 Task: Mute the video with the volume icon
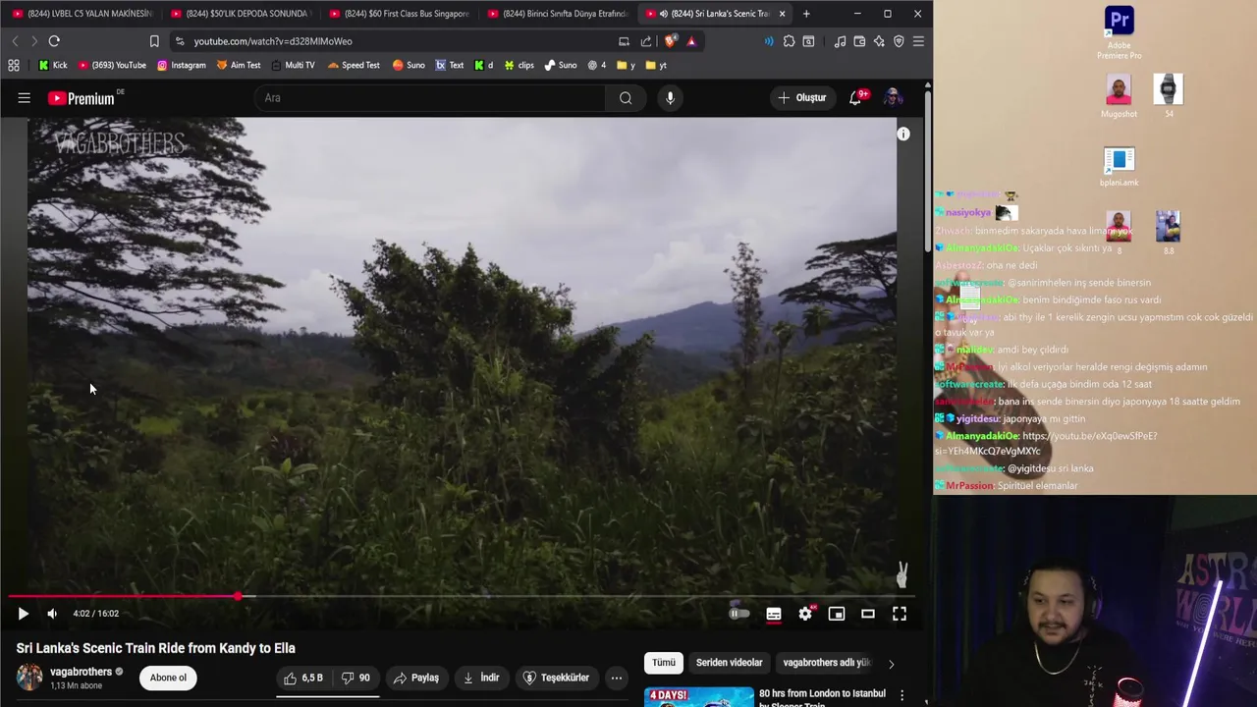[52, 614]
